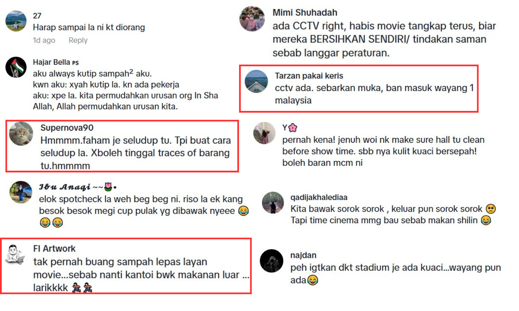The image size is (519, 311).
Task: Open username Mimi Shuhadah
Action: (x=305, y=13)
